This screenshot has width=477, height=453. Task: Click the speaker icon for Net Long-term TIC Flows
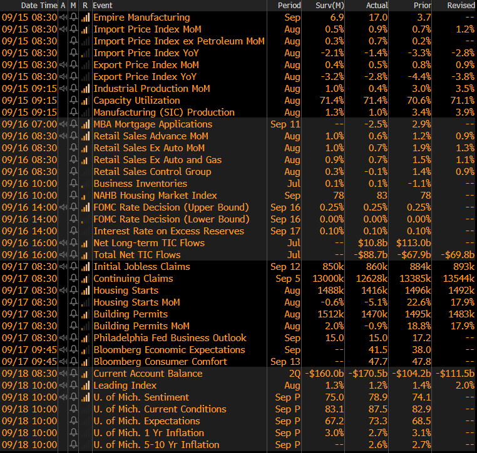tap(63, 243)
